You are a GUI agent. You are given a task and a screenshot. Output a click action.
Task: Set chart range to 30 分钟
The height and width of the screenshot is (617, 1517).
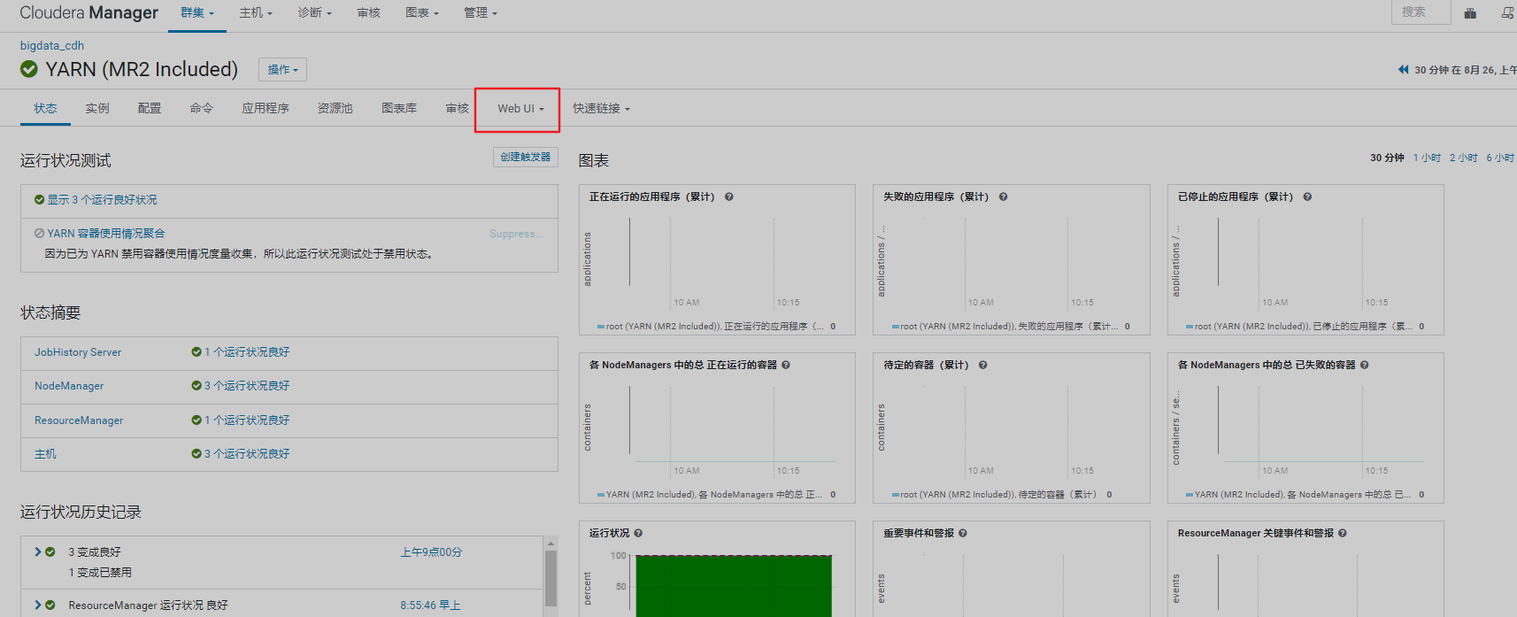coord(1387,158)
